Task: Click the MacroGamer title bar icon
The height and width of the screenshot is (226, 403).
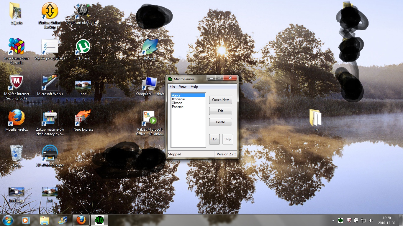Action: coord(170,79)
